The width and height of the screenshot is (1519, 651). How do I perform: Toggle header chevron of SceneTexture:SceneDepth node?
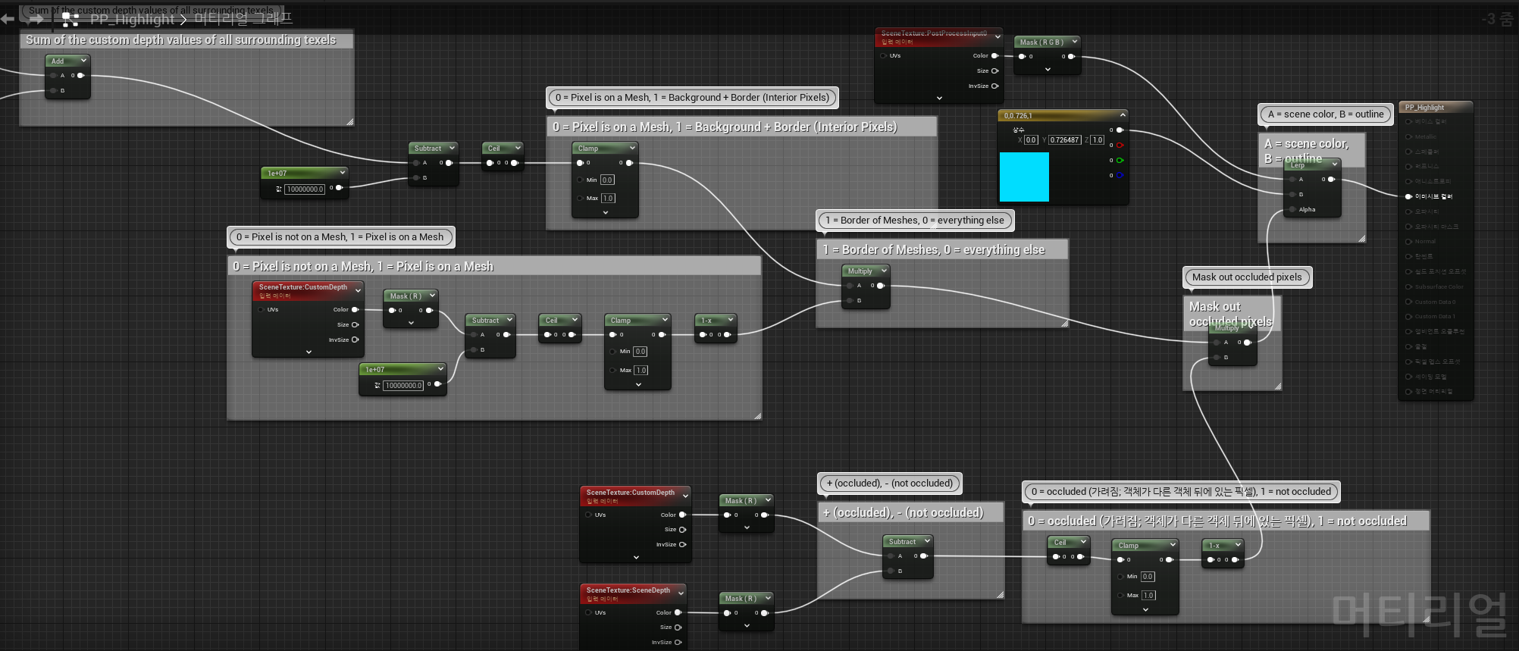point(681,592)
